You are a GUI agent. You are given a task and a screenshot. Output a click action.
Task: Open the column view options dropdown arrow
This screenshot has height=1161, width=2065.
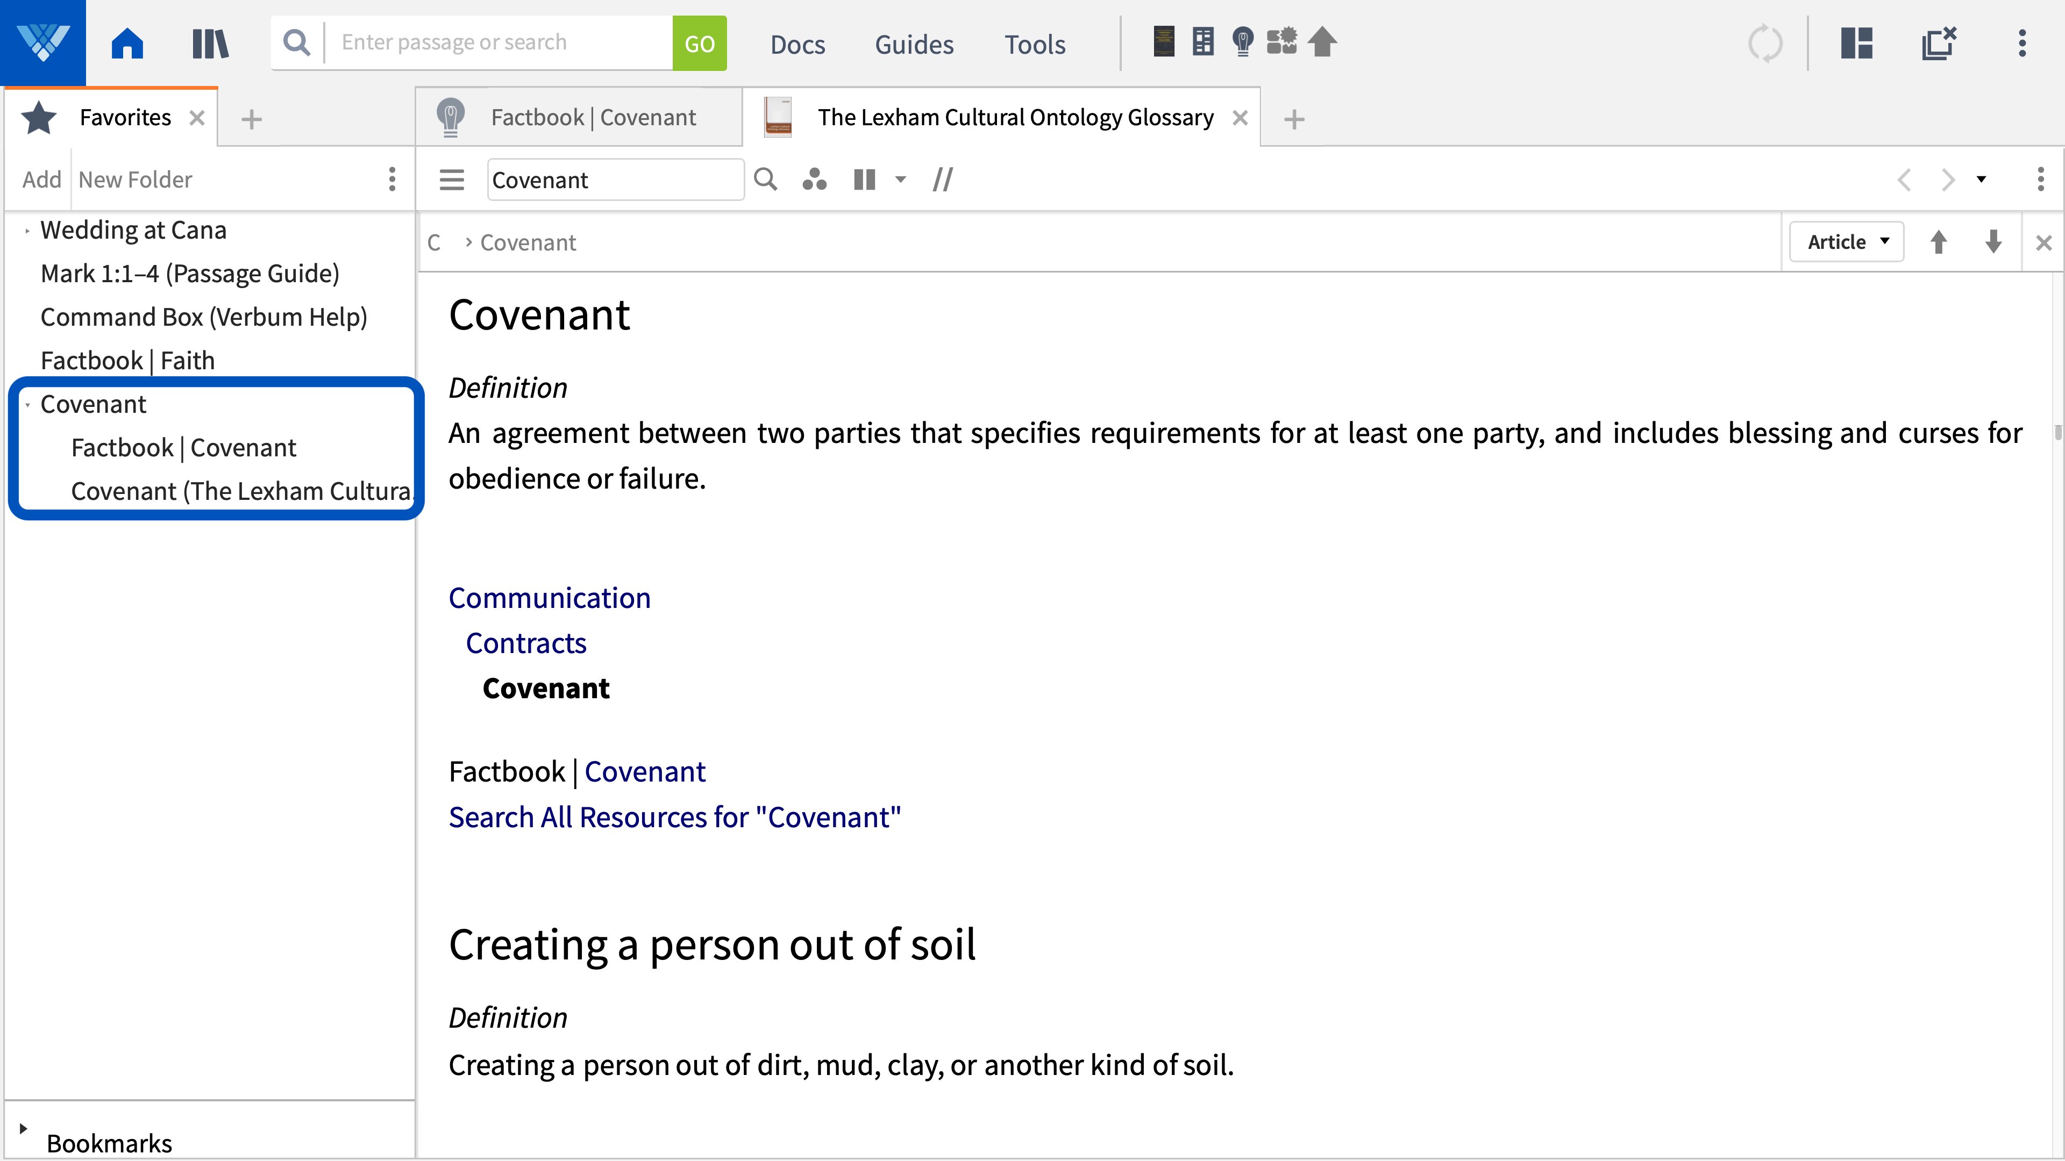tap(901, 180)
